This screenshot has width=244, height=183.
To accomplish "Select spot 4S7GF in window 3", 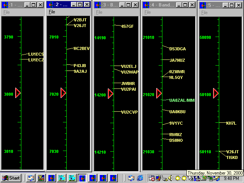I will click(127, 26).
